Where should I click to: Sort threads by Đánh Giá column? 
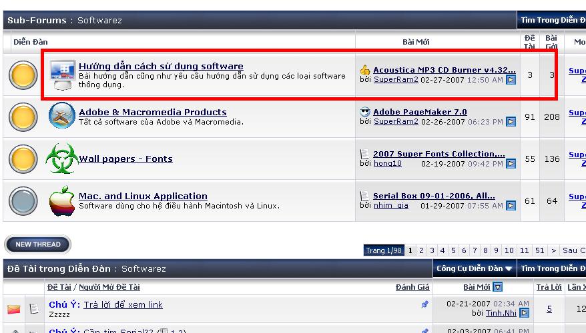[412, 287]
